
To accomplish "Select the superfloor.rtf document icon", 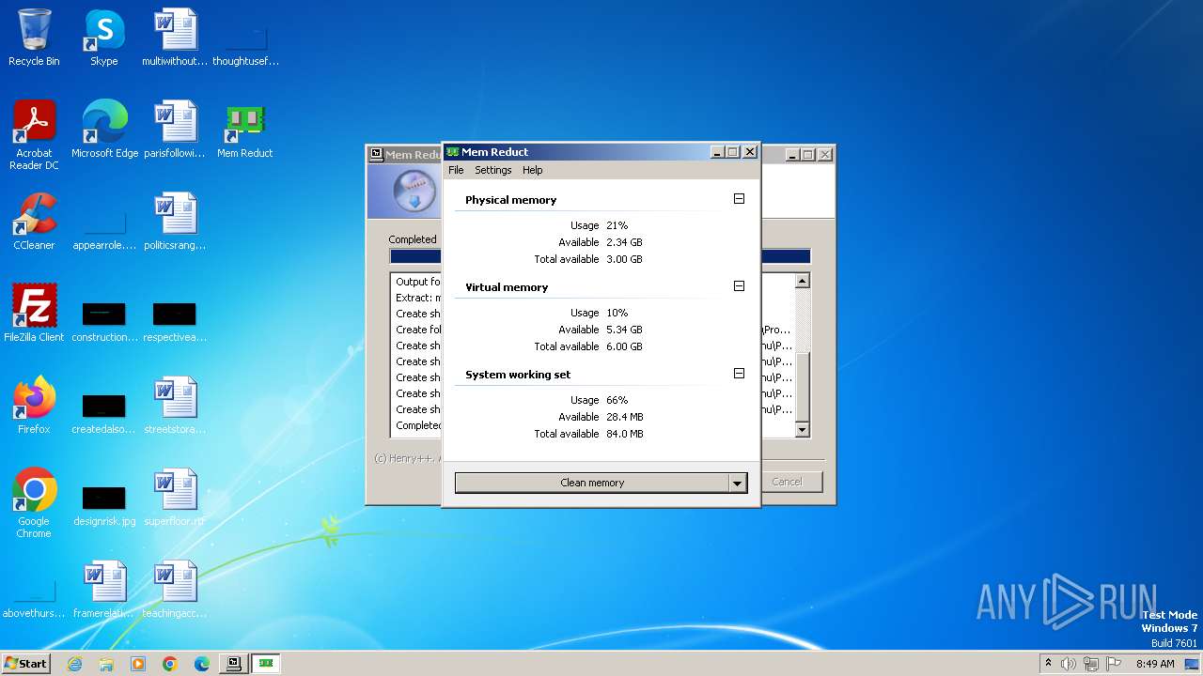I will pos(175,498).
